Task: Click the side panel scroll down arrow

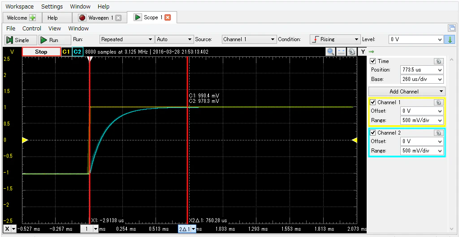Action: click(x=451, y=229)
